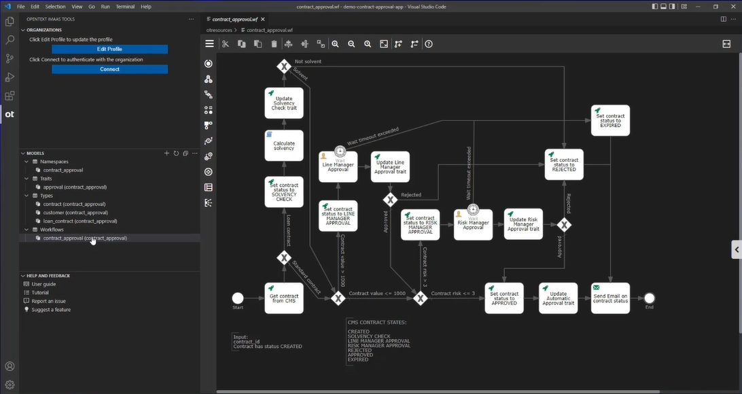Open the OpenText tools activity bar icon
The height and width of the screenshot is (394, 742).
(10, 114)
